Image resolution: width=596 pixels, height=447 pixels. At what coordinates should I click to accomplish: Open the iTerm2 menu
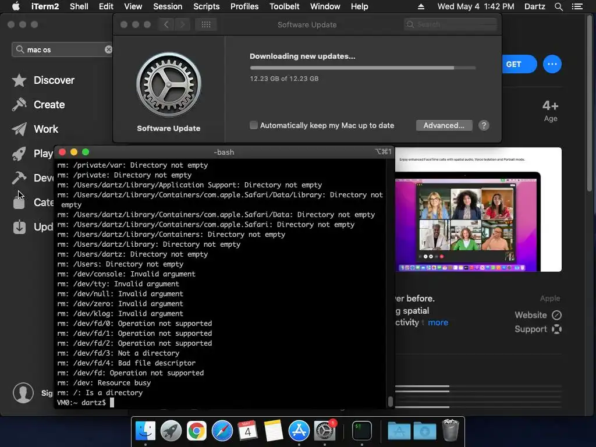(44, 6)
